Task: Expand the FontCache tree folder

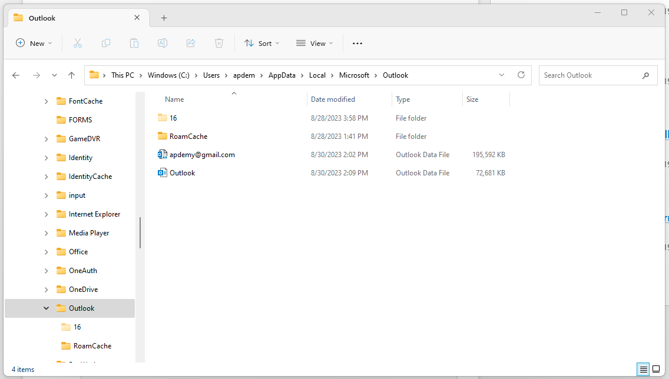Action: 46,101
